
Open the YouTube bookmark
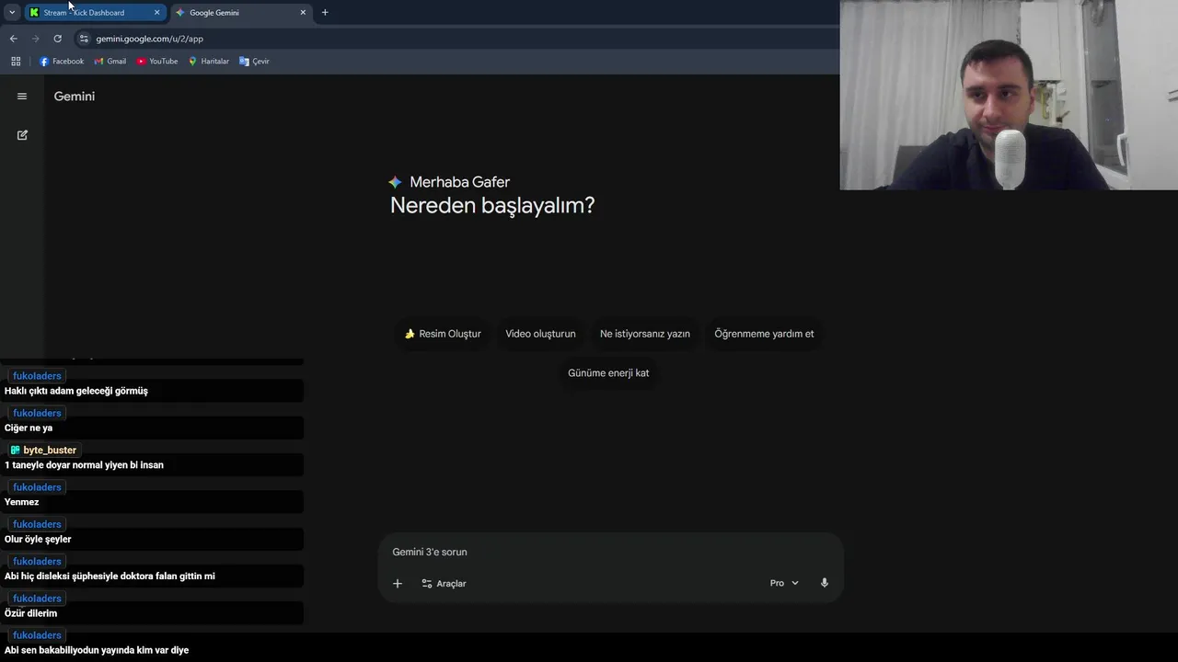coord(157,62)
